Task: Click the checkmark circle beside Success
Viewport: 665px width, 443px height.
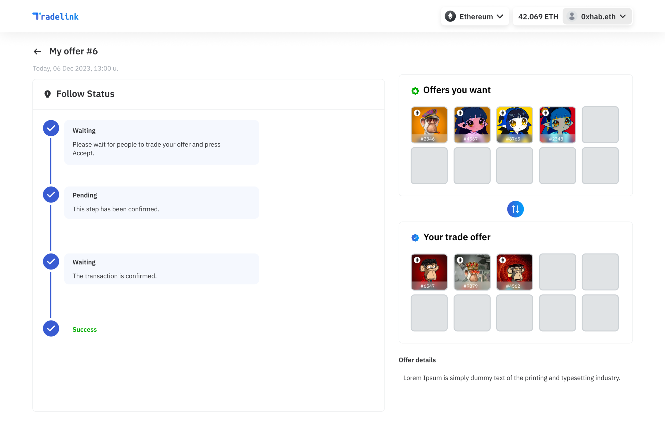Action: [x=51, y=329]
